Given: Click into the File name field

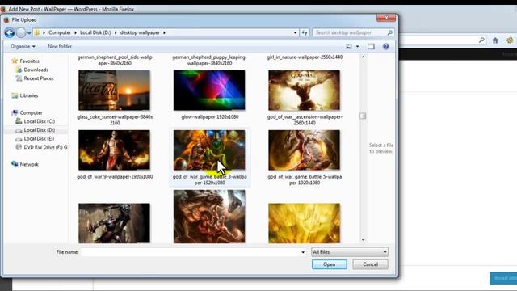Looking at the screenshot, I should 191,252.
